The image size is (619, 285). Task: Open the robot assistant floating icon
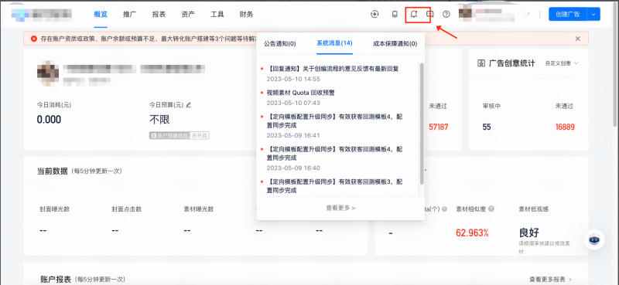point(594,239)
